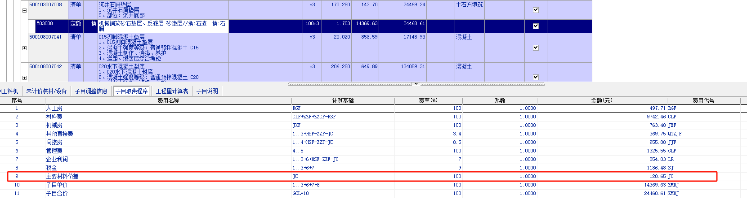Select the 管理费 fee row name
The width and height of the screenshot is (747, 204).
(54, 151)
